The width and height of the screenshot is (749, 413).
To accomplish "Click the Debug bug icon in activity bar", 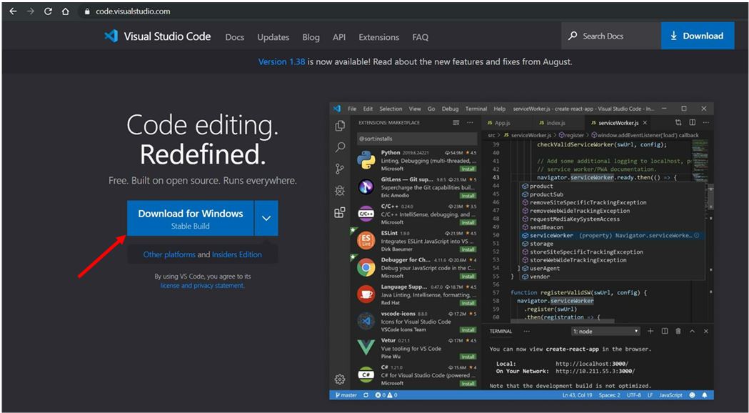I will [x=340, y=191].
